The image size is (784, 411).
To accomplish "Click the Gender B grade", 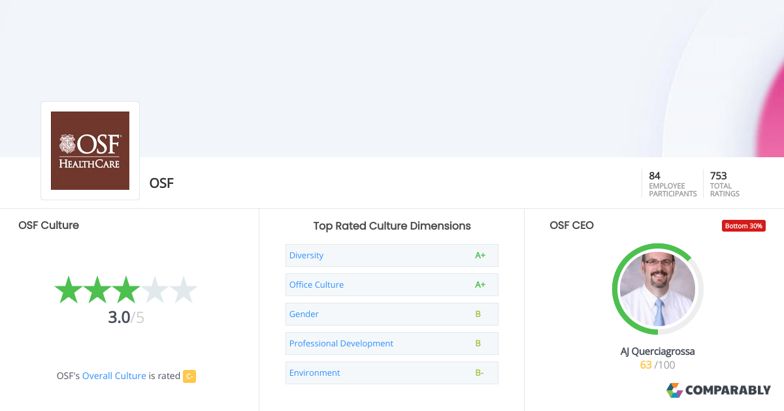I will [478, 314].
